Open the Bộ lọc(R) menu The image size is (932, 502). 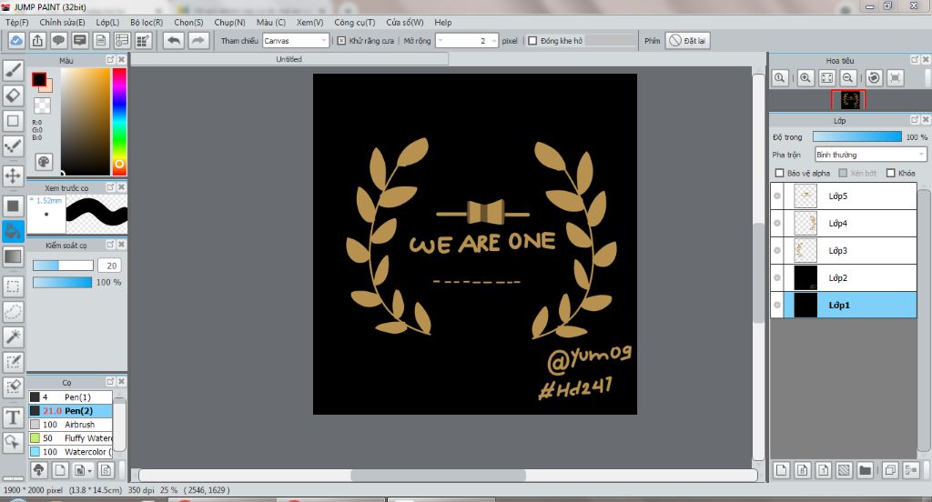coord(147,22)
